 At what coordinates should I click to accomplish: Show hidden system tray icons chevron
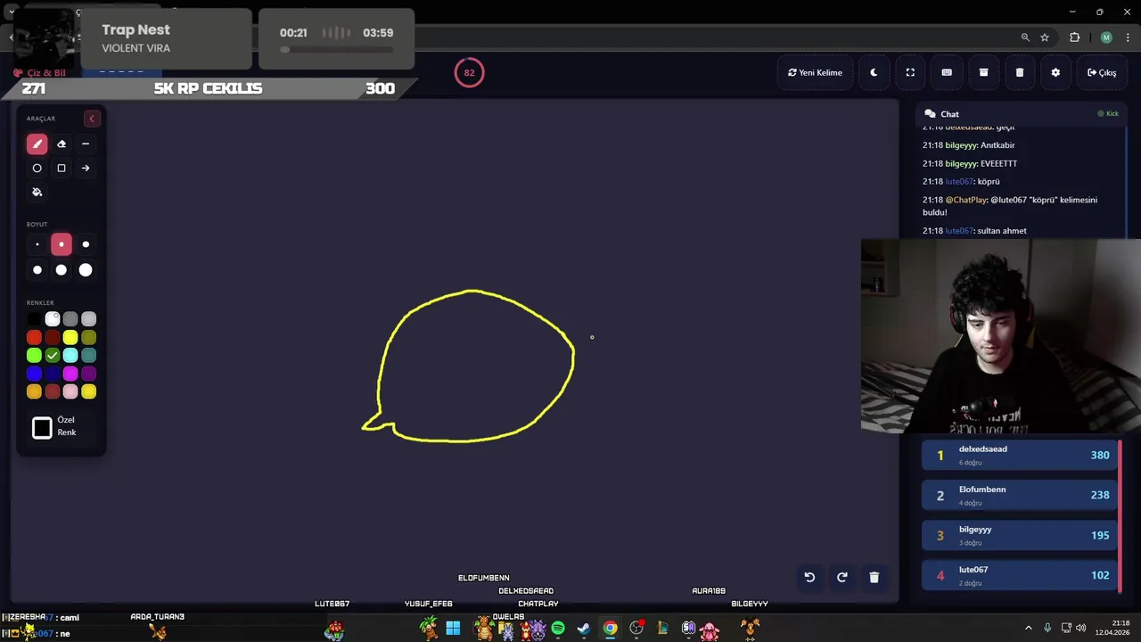coord(1028,628)
